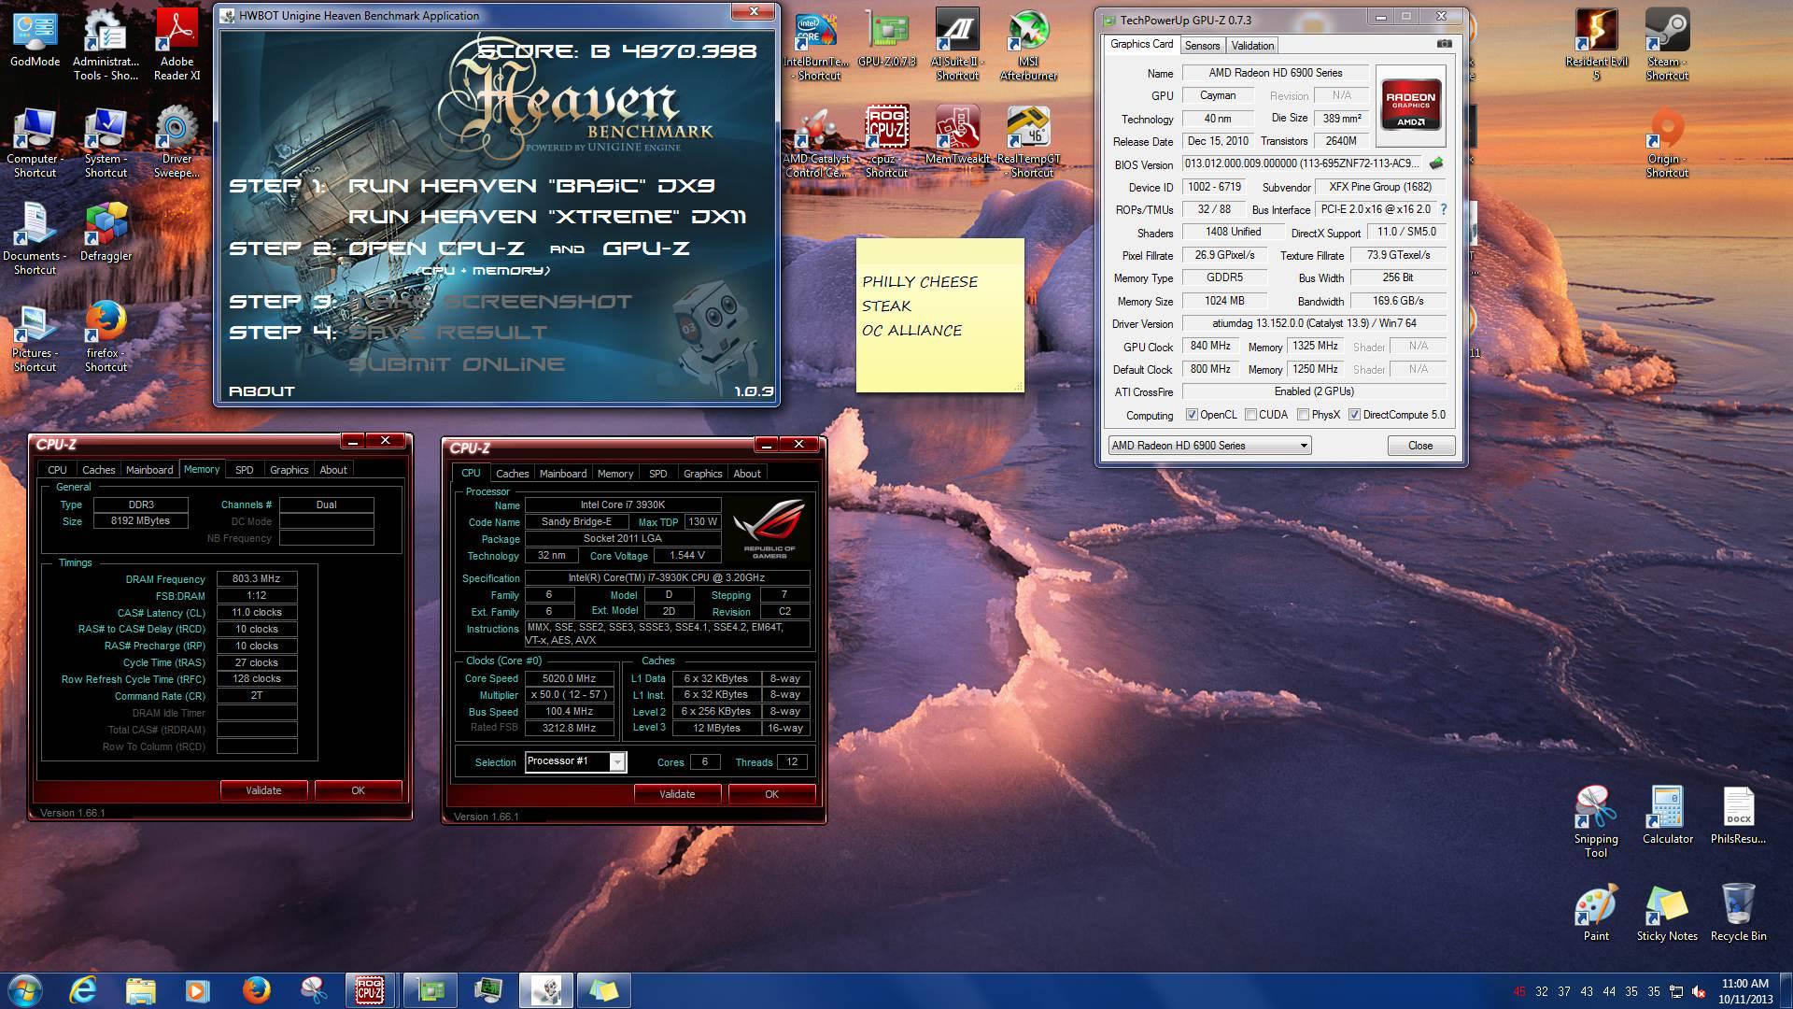Launch Firefox desktop shortcut
This screenshot has width=1793, height=1009.
click(106, 336)
